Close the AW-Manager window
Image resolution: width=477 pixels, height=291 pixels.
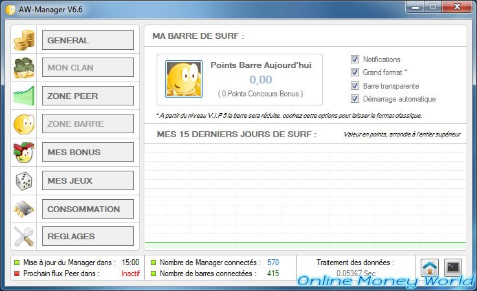[x=457, y=7]
